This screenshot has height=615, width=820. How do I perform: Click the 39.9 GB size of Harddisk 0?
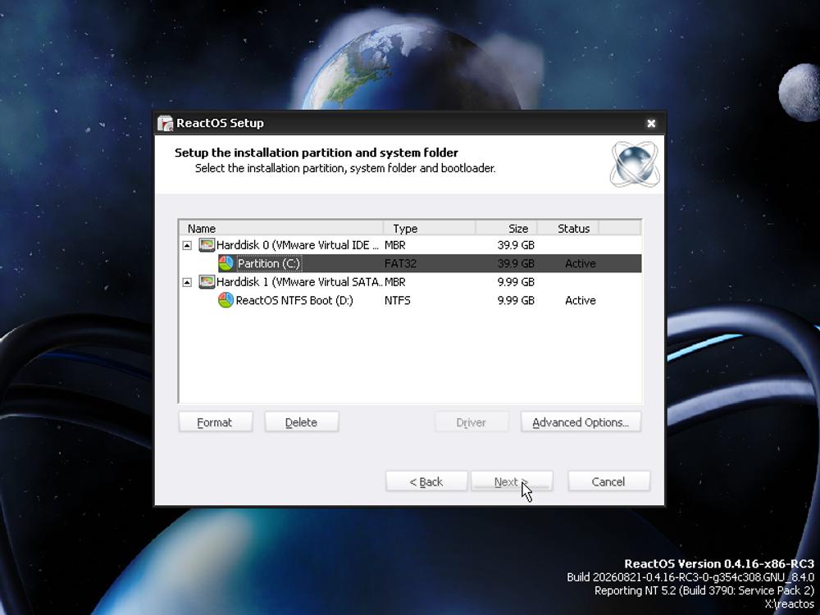[x=516, y=245]
